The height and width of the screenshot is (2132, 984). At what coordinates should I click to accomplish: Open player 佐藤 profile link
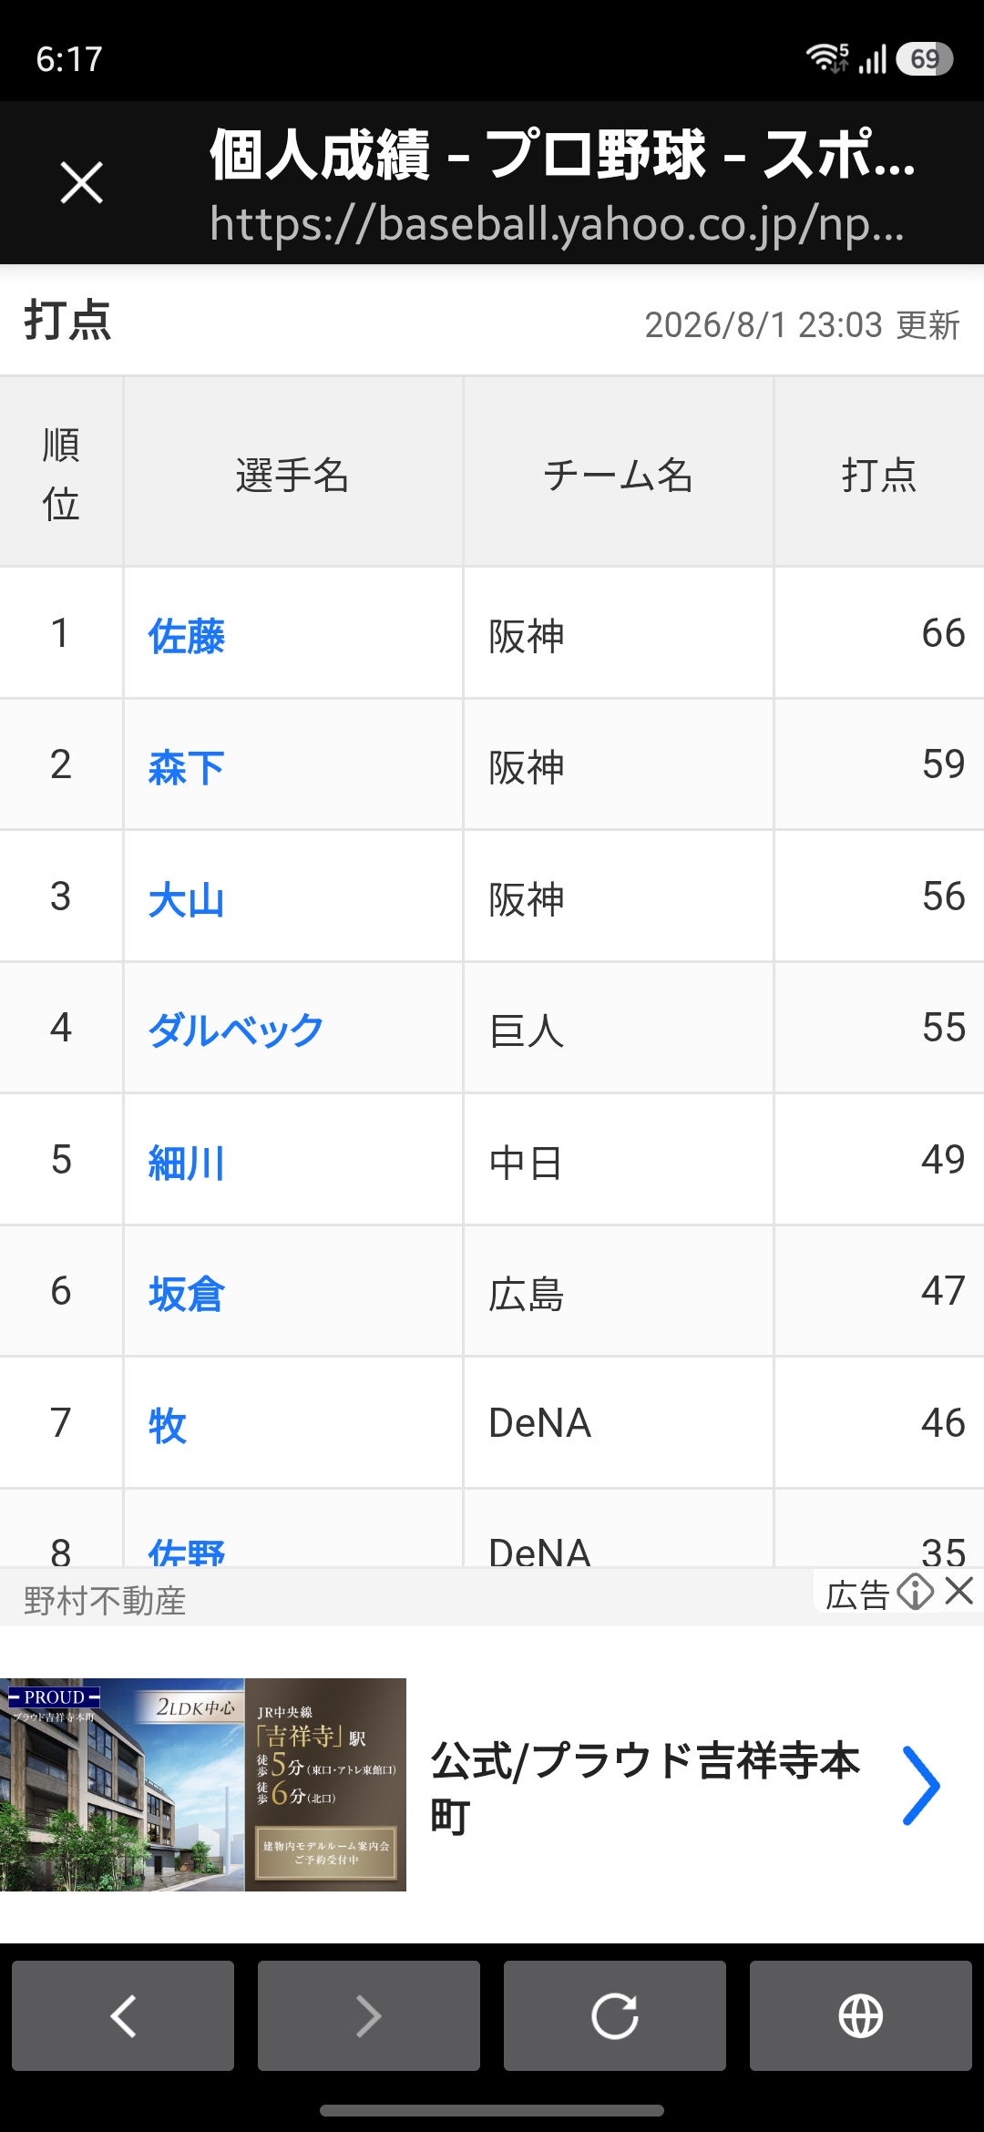click(187, 635)
